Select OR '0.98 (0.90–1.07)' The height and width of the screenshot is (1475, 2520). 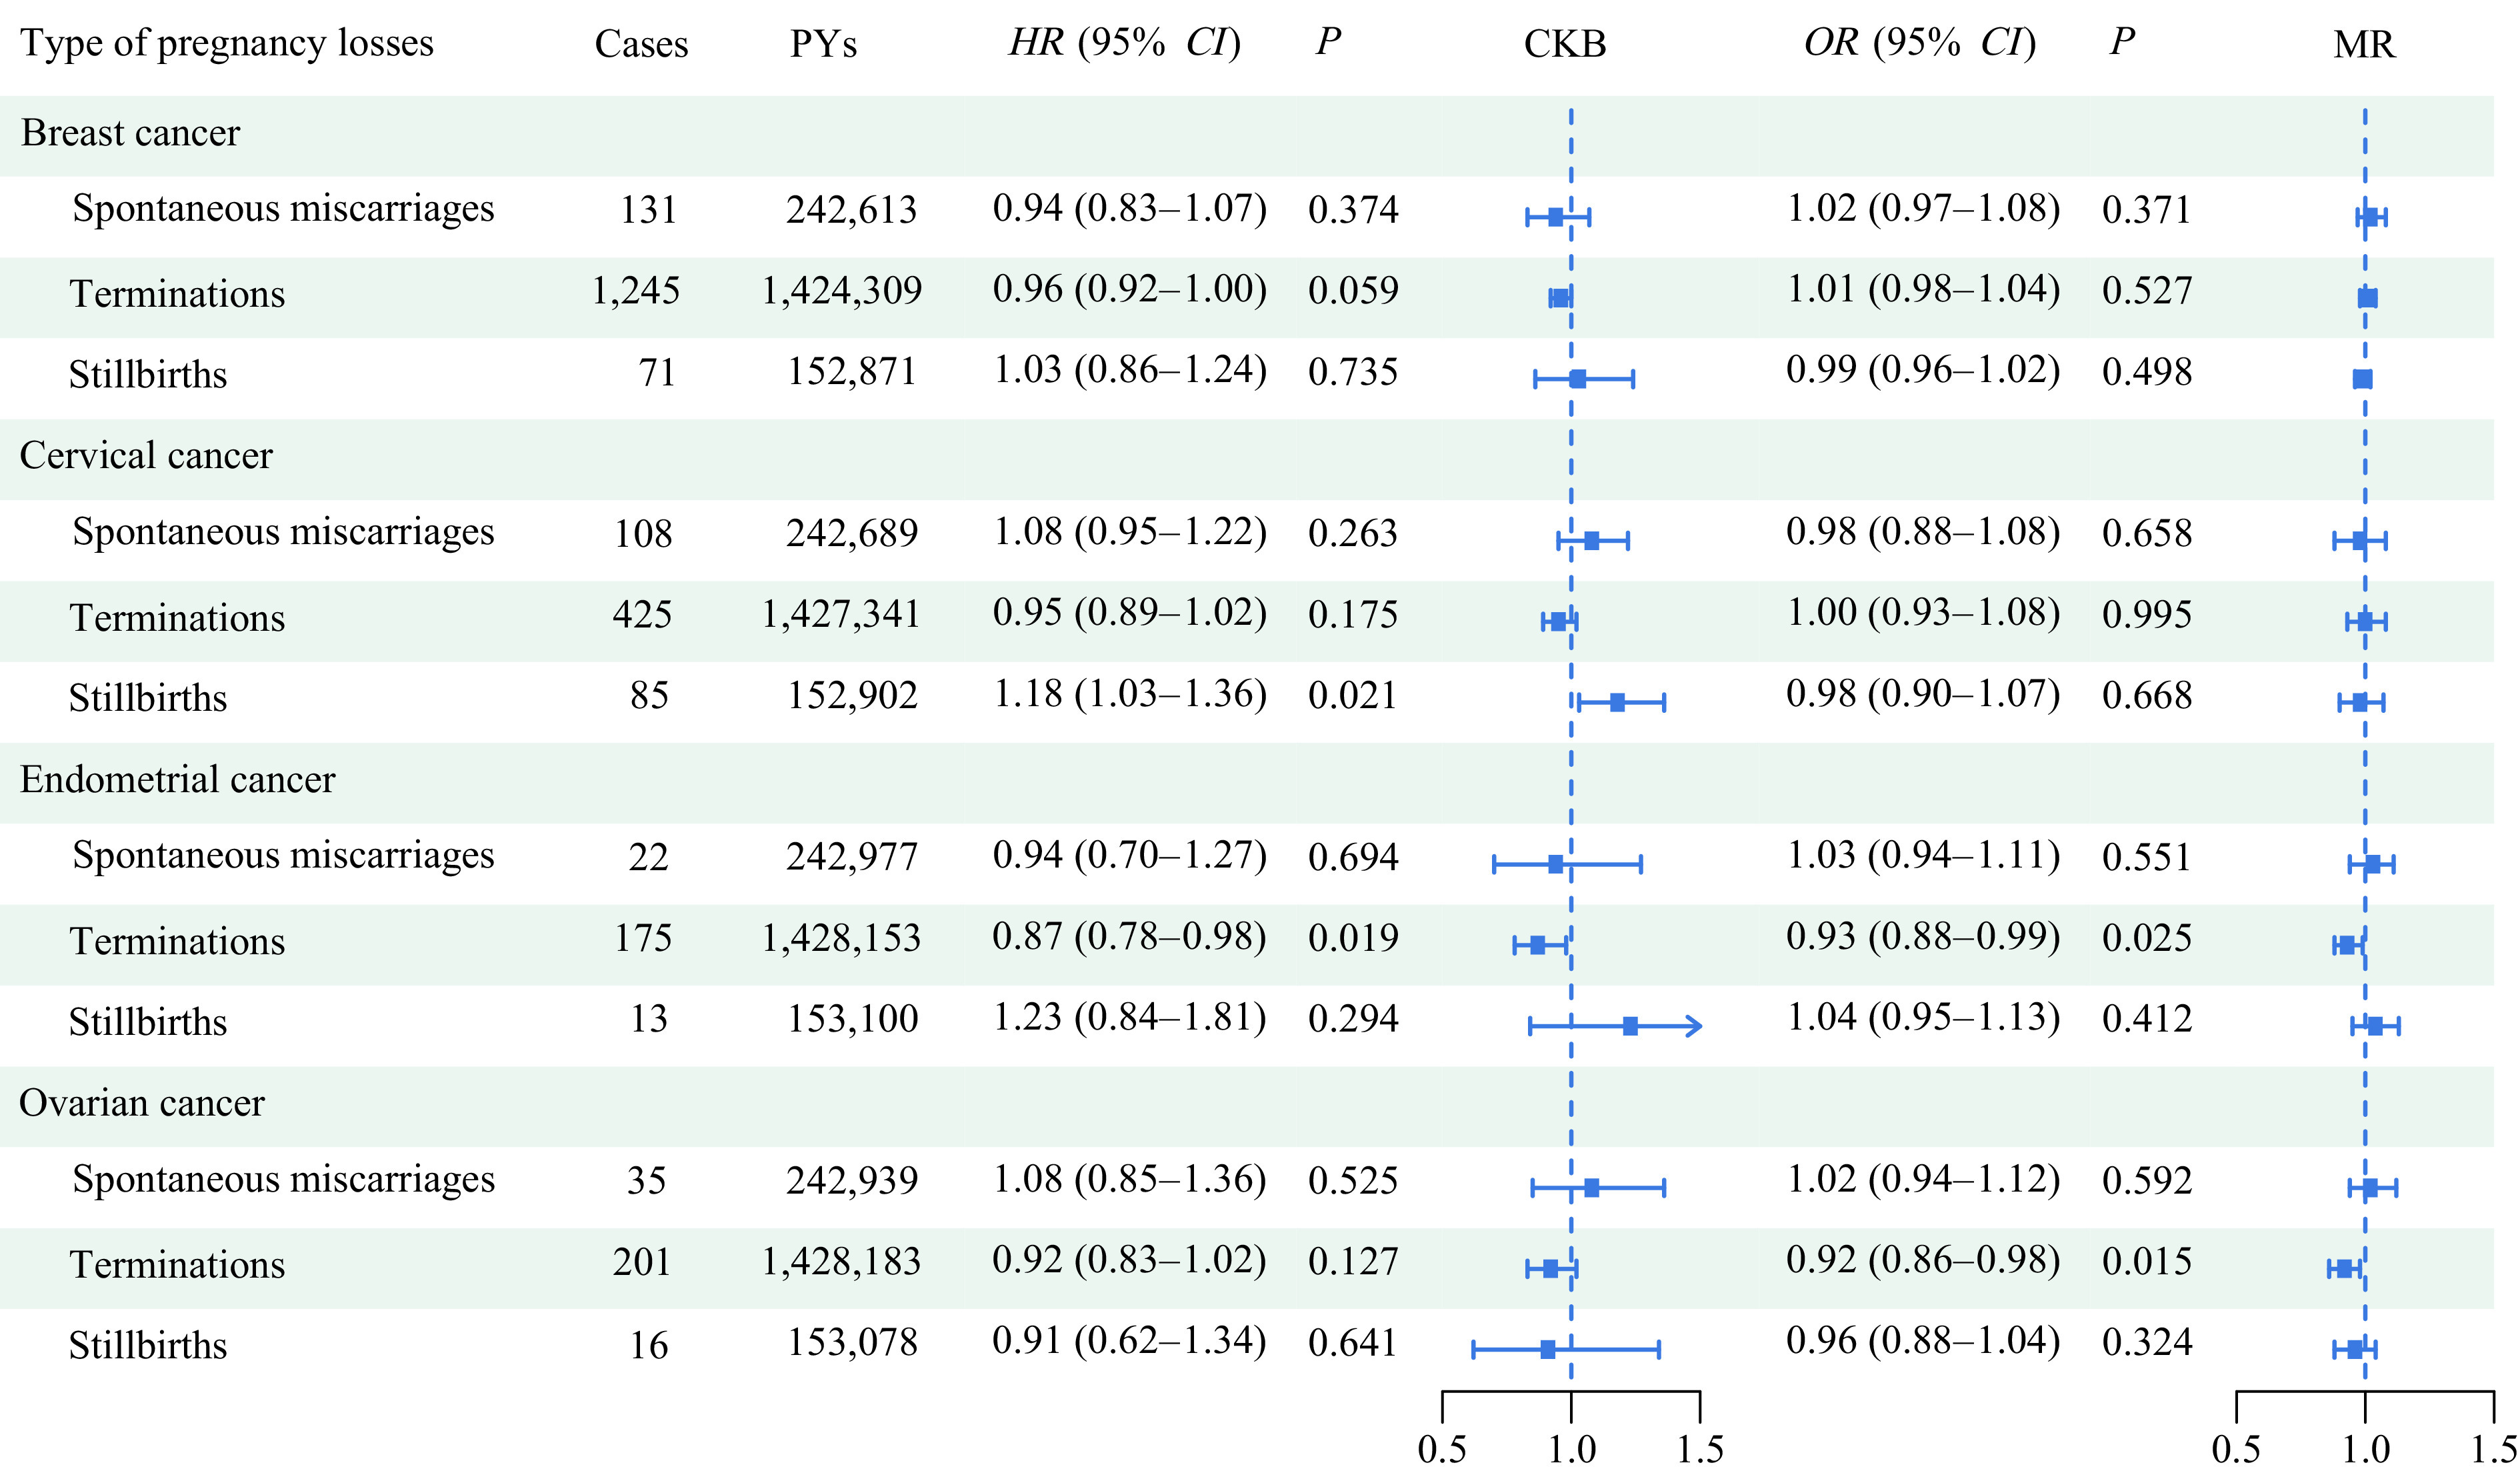click(x=1924, y=694)
